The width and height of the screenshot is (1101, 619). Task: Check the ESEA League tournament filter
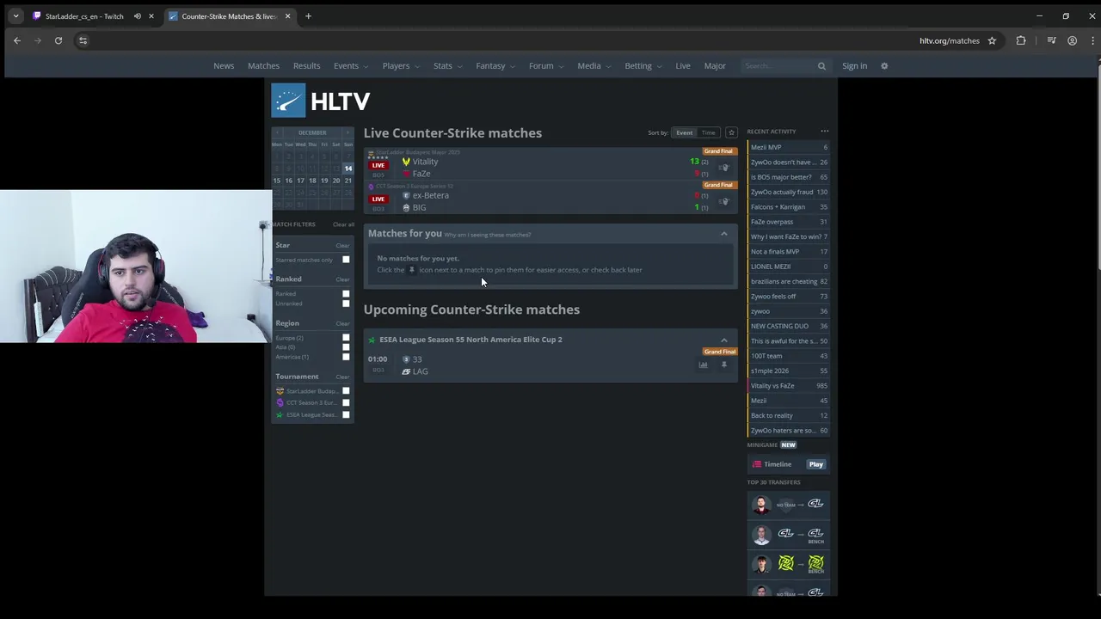tap(346, 414)
